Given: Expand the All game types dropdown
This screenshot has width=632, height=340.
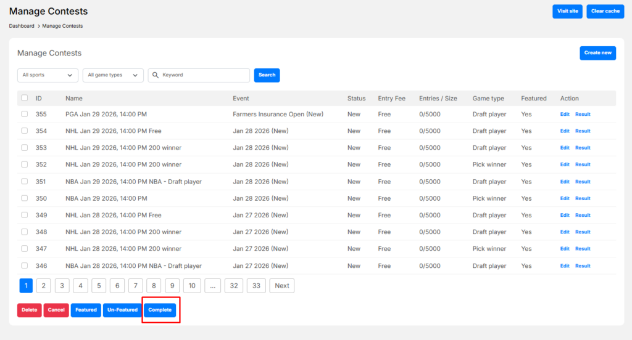Looking at the screenshot, I should click(x=113, y=75).
